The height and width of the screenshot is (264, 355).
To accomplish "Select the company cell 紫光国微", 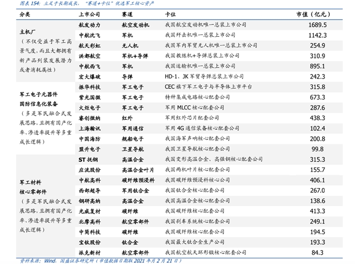I will (x=89, y=98).
